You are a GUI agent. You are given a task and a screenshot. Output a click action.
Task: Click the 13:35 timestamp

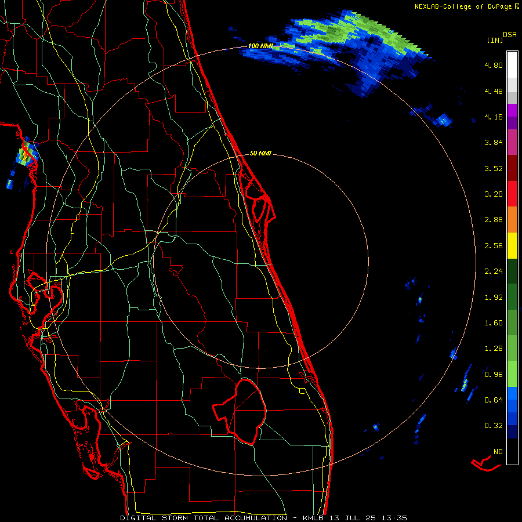394,518
